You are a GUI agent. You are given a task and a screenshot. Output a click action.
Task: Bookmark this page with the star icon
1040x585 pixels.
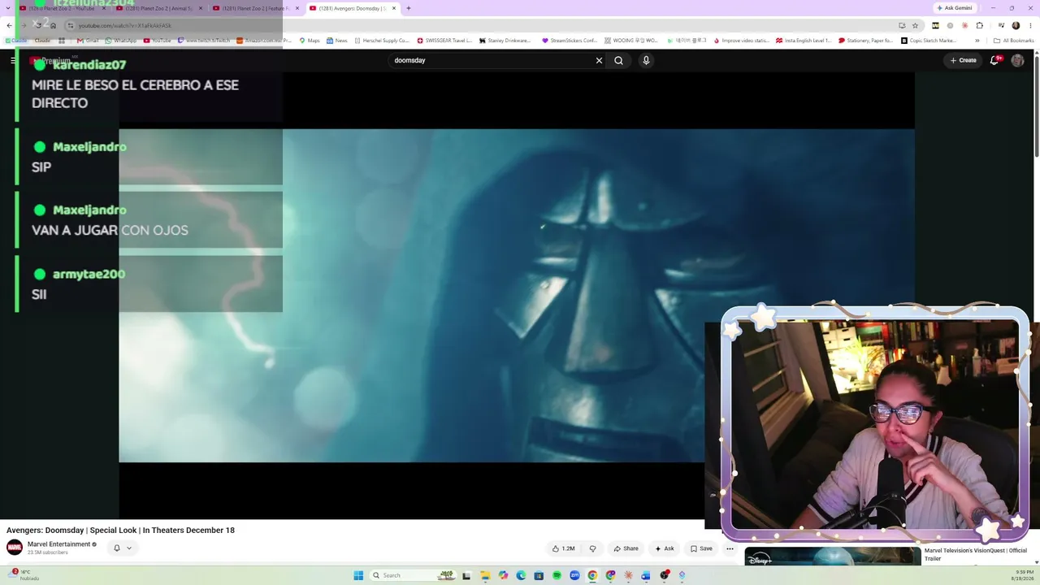[915, 25]
